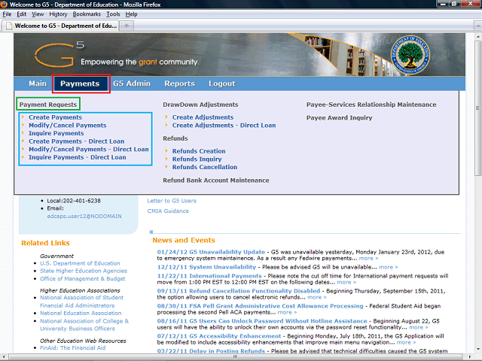The width and height of the screenshot is (482, 361).
Task: Click the edcaps.user12@NODOMAIN email link
Action: [x=84, y=216]
